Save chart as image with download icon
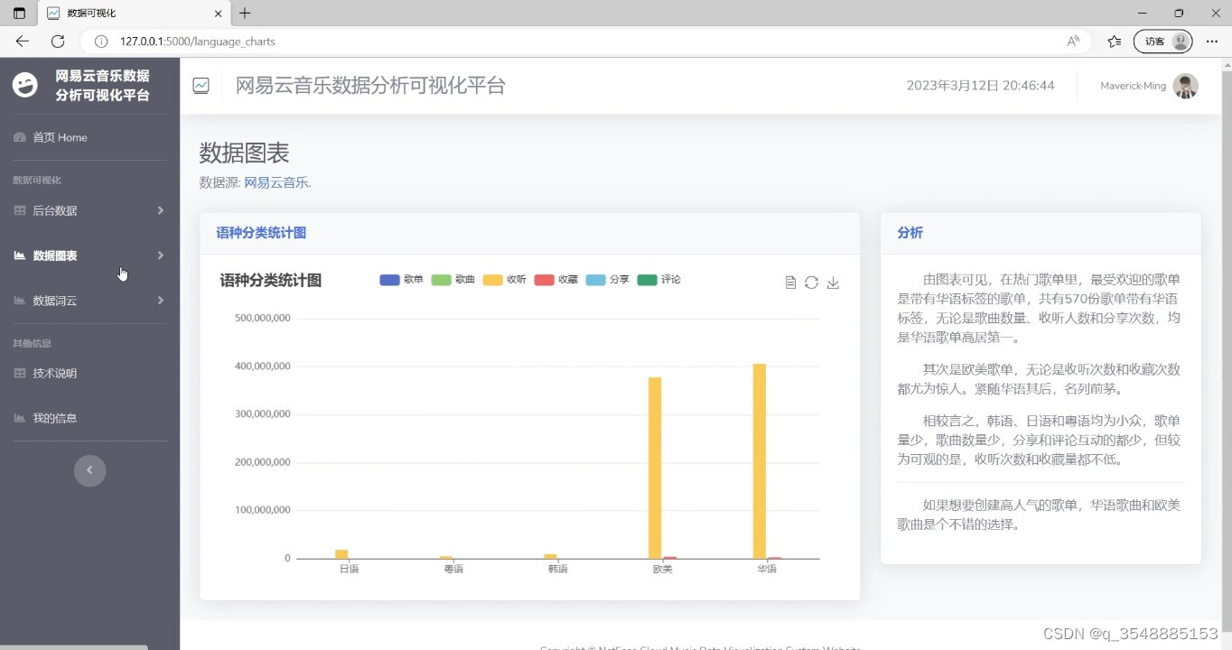The height and width of the screenshot is (650, 1232). pos(833,283)
